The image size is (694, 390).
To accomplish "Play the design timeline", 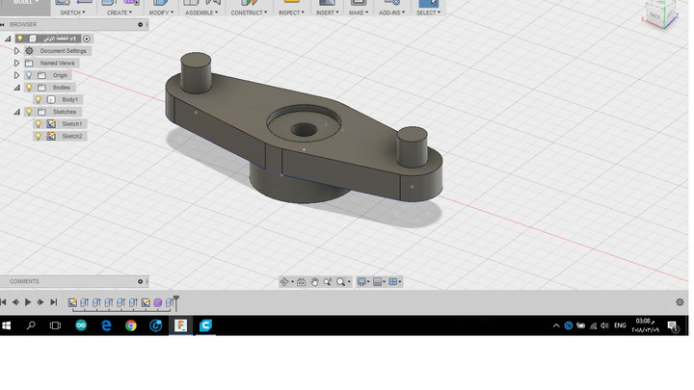I will [x=28, y=302].
